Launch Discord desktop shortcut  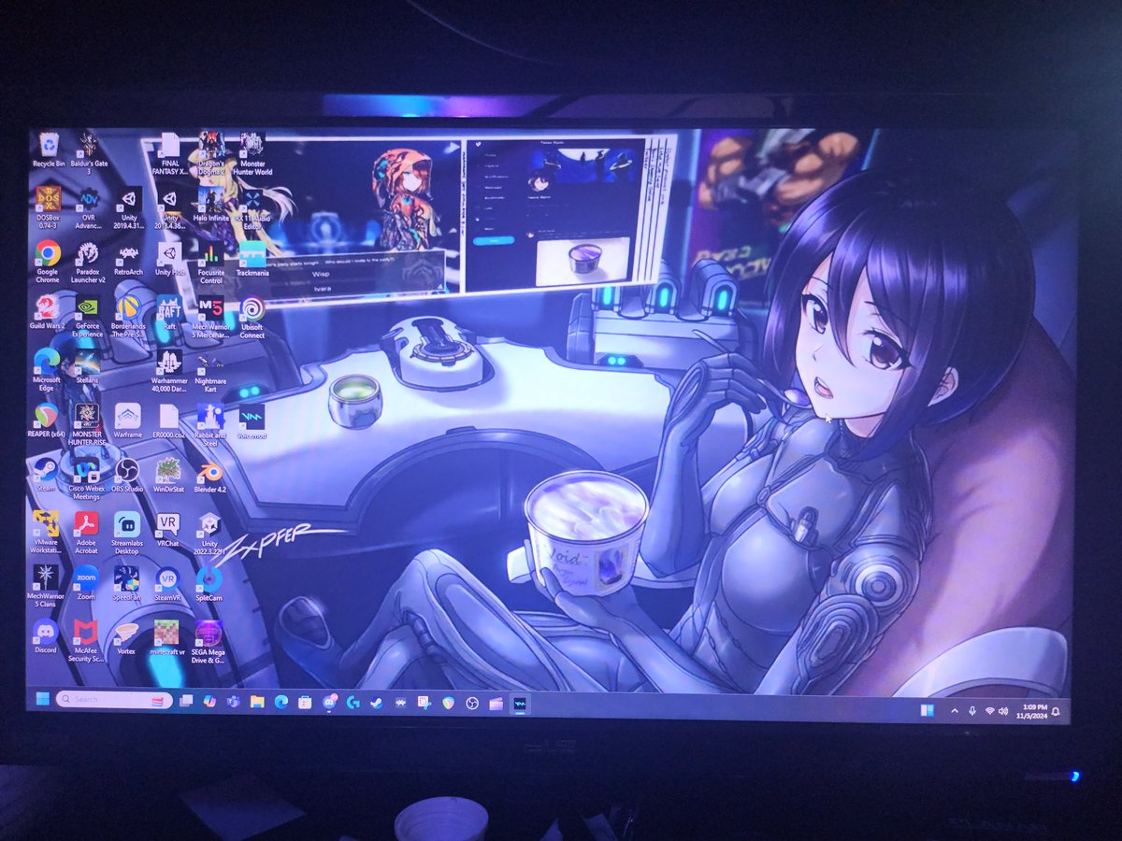click(x=45, y=636)
